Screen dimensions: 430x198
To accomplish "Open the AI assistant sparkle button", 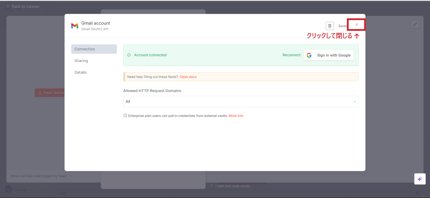I will (x=420, y=179).
